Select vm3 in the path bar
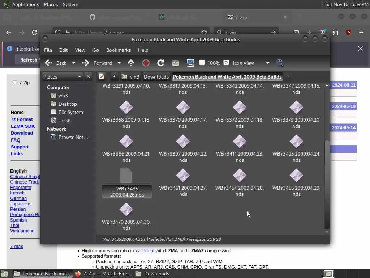The width and height of the screenshot is (370, 278). (131, 77)
